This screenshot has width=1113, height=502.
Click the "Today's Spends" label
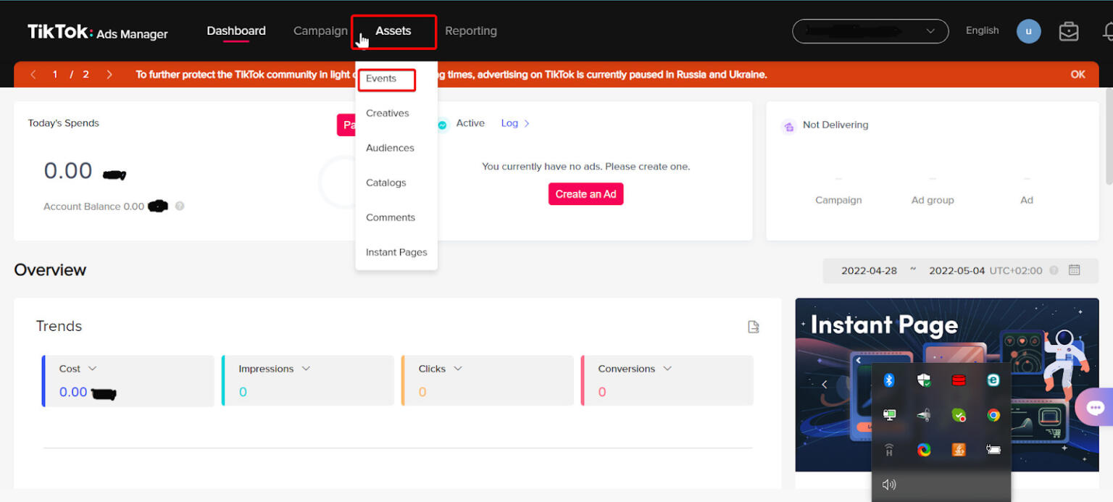tap(64, 123)
